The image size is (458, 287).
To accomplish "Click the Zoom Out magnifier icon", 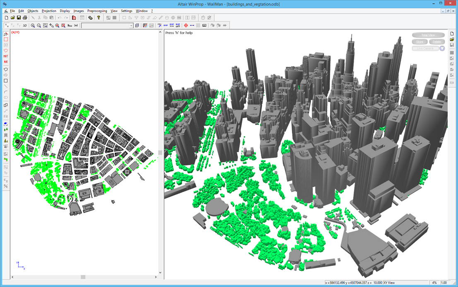I will point(39,26).
